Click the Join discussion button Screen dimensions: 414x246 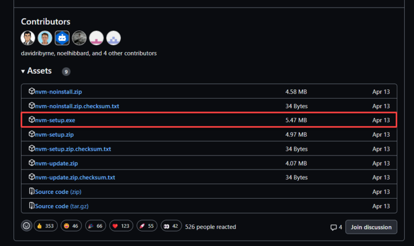click(371, 227)
